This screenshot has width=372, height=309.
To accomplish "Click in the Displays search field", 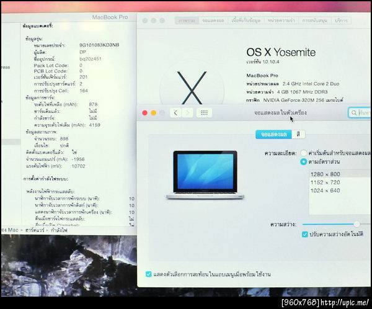I will coord(360,113).
